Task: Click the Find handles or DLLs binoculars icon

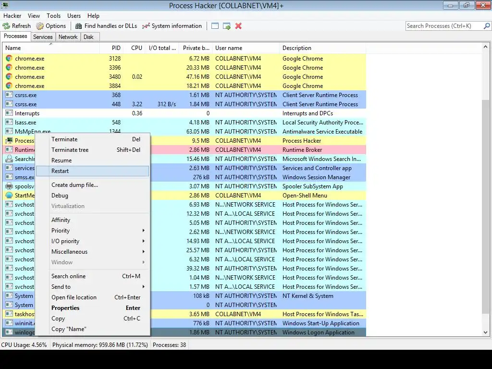Action: (x=78, y=26)
